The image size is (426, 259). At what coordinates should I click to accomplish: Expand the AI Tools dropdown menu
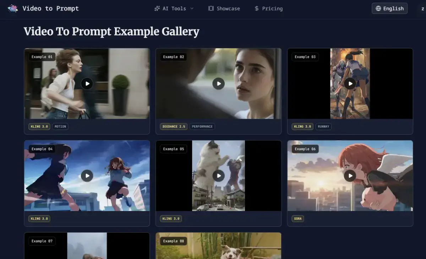point(174,9)
